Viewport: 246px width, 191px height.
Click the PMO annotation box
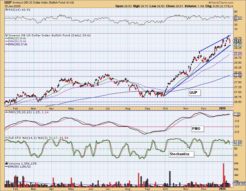[197, 129]
